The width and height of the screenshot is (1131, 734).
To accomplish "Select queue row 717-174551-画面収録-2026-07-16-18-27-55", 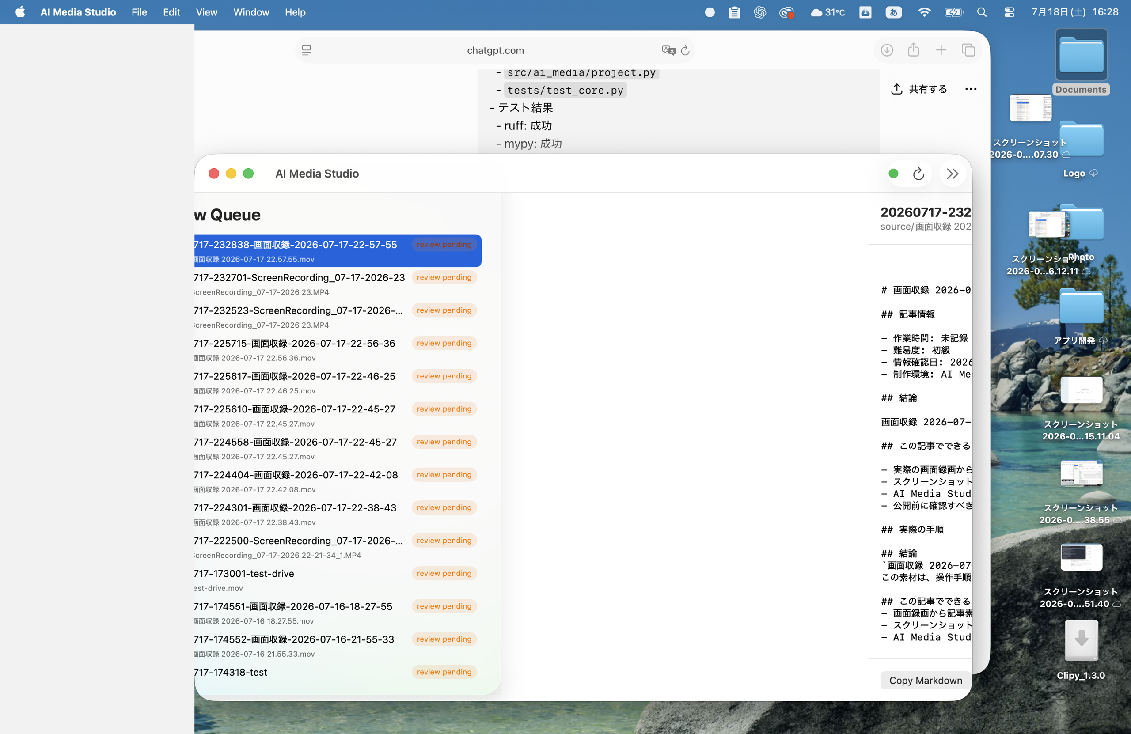I will [338, 613].
